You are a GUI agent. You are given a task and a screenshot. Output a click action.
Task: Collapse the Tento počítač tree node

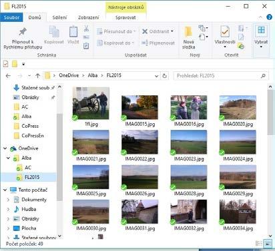(5, 190)
